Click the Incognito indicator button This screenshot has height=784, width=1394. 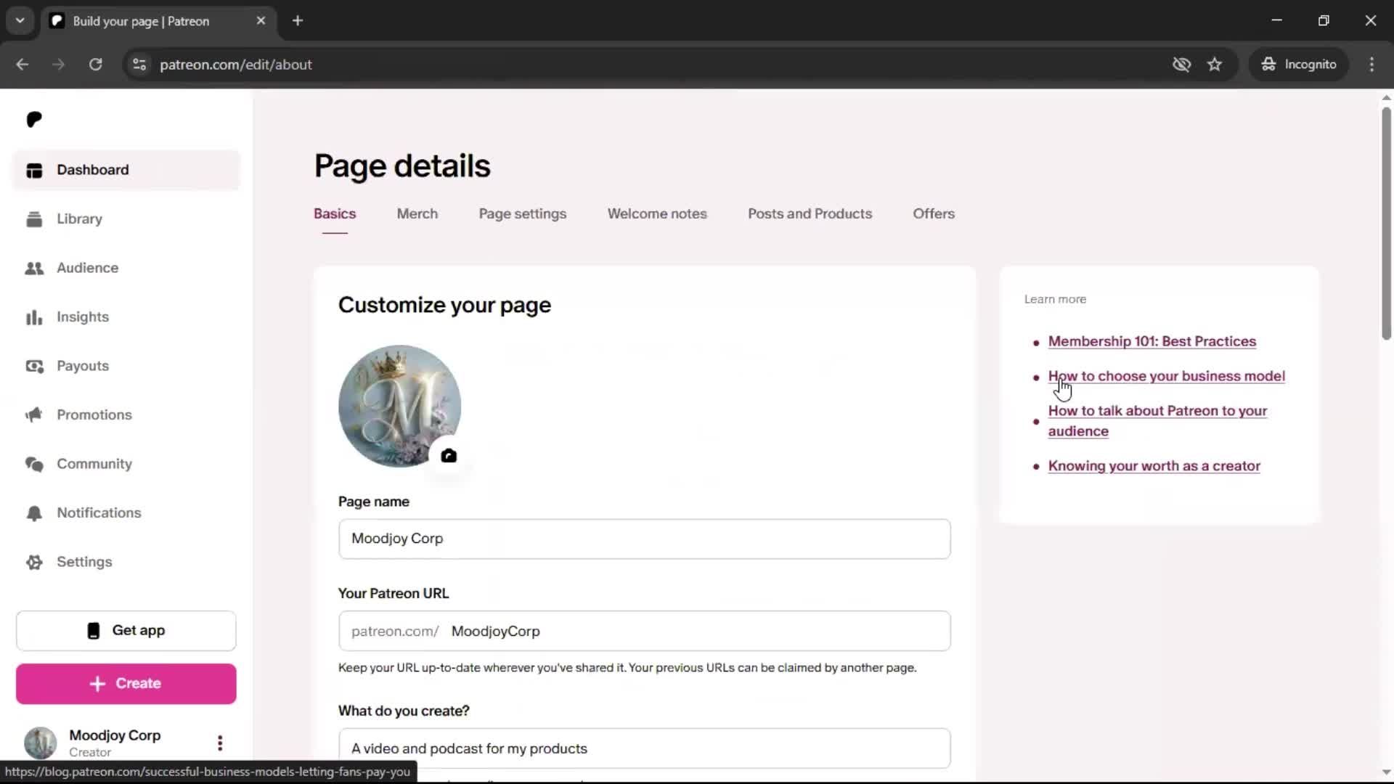[1299, 65]
